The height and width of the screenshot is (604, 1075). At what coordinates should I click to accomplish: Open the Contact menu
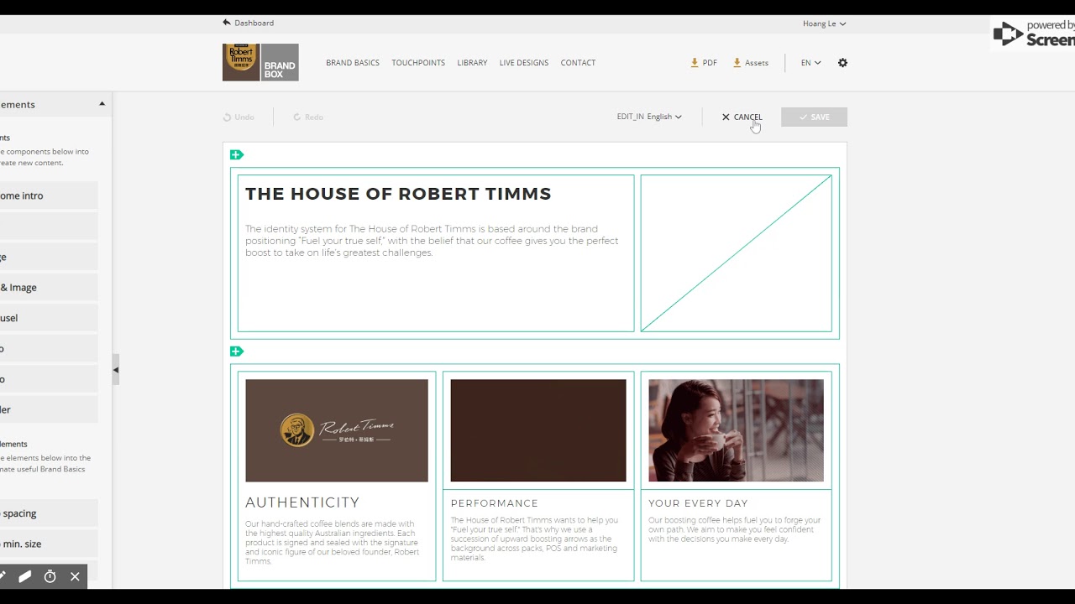tap(578, 63)
